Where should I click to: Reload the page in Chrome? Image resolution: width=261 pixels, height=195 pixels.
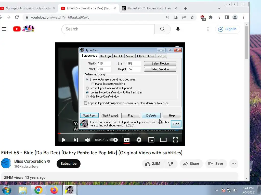[17, 17]
